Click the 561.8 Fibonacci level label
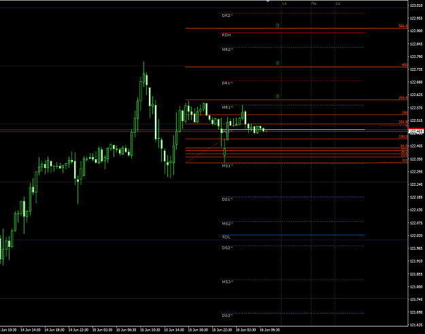 point(403,26)
